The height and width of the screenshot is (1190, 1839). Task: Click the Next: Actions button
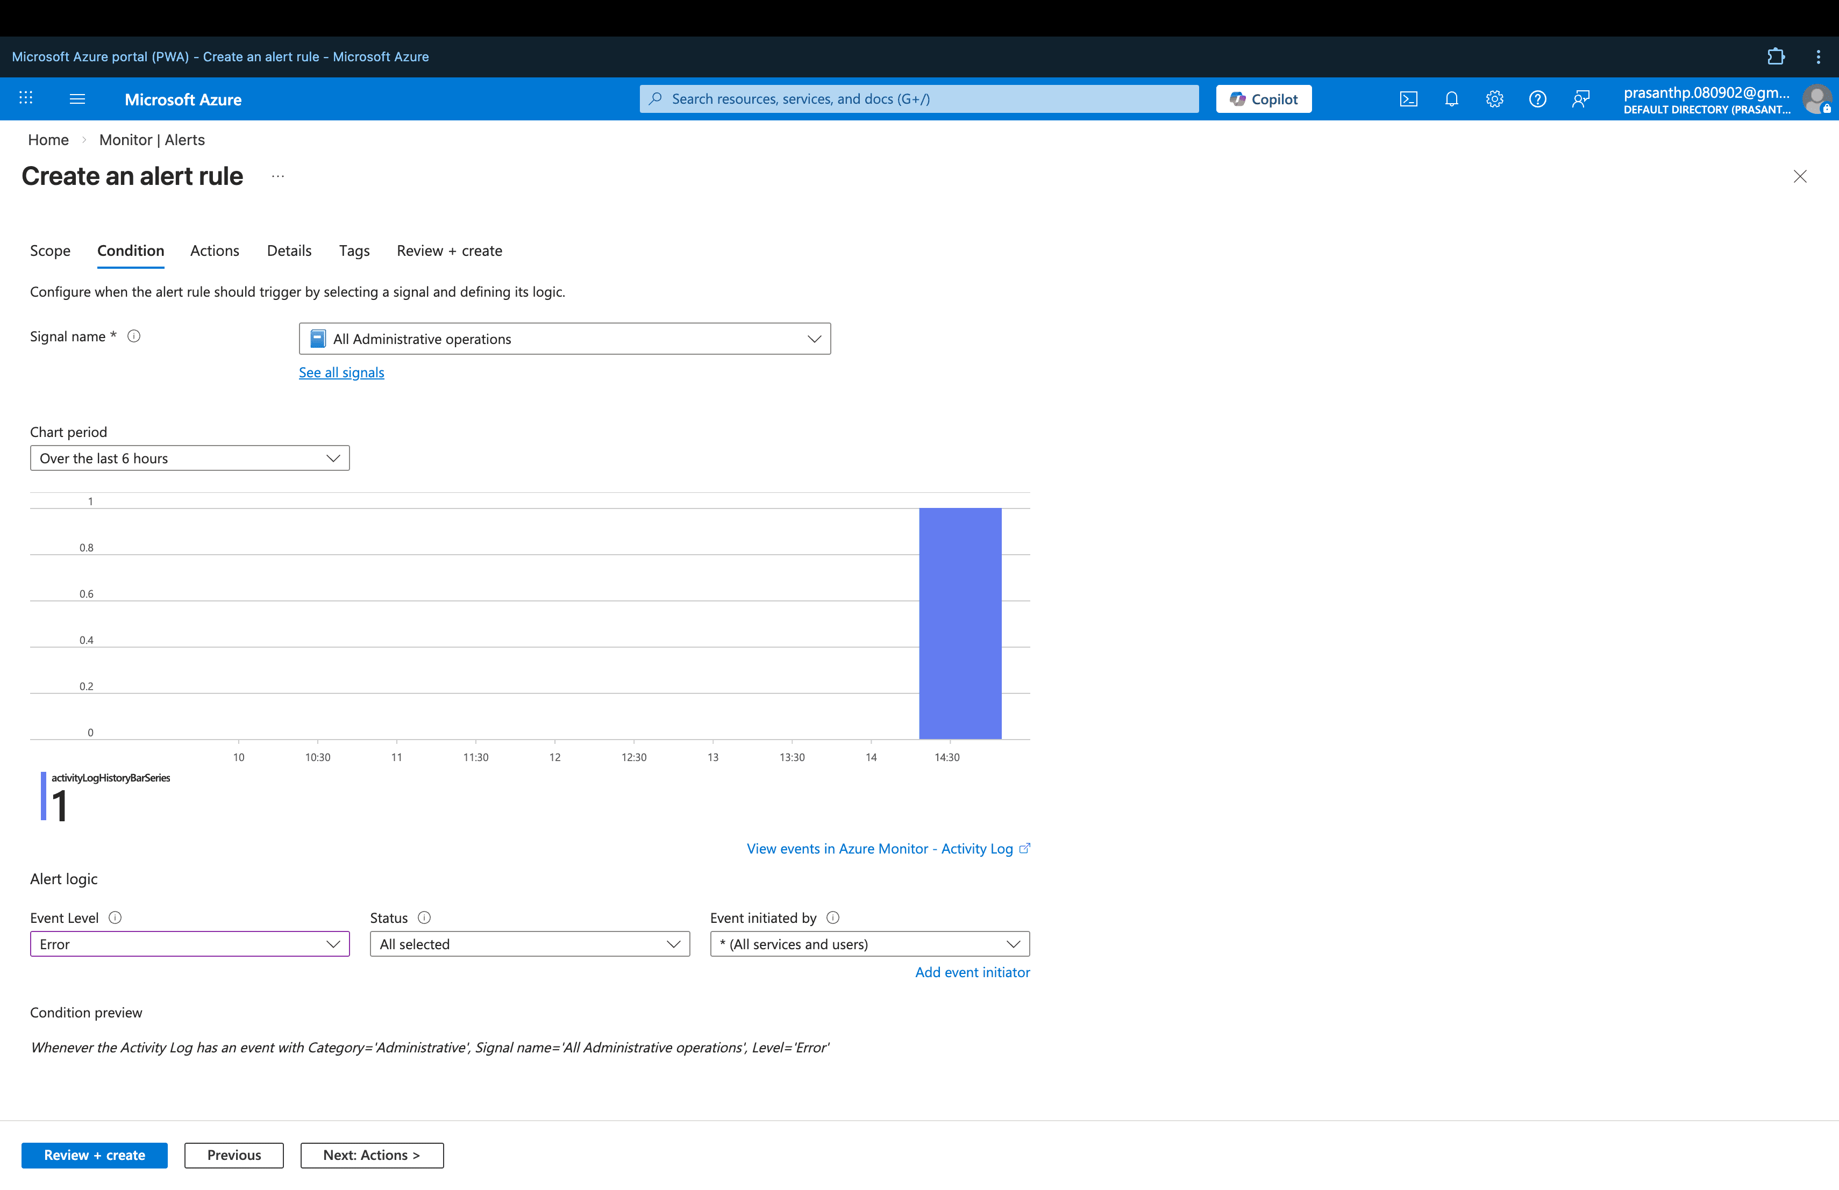pyautogui.click(x=372, y=1155)
